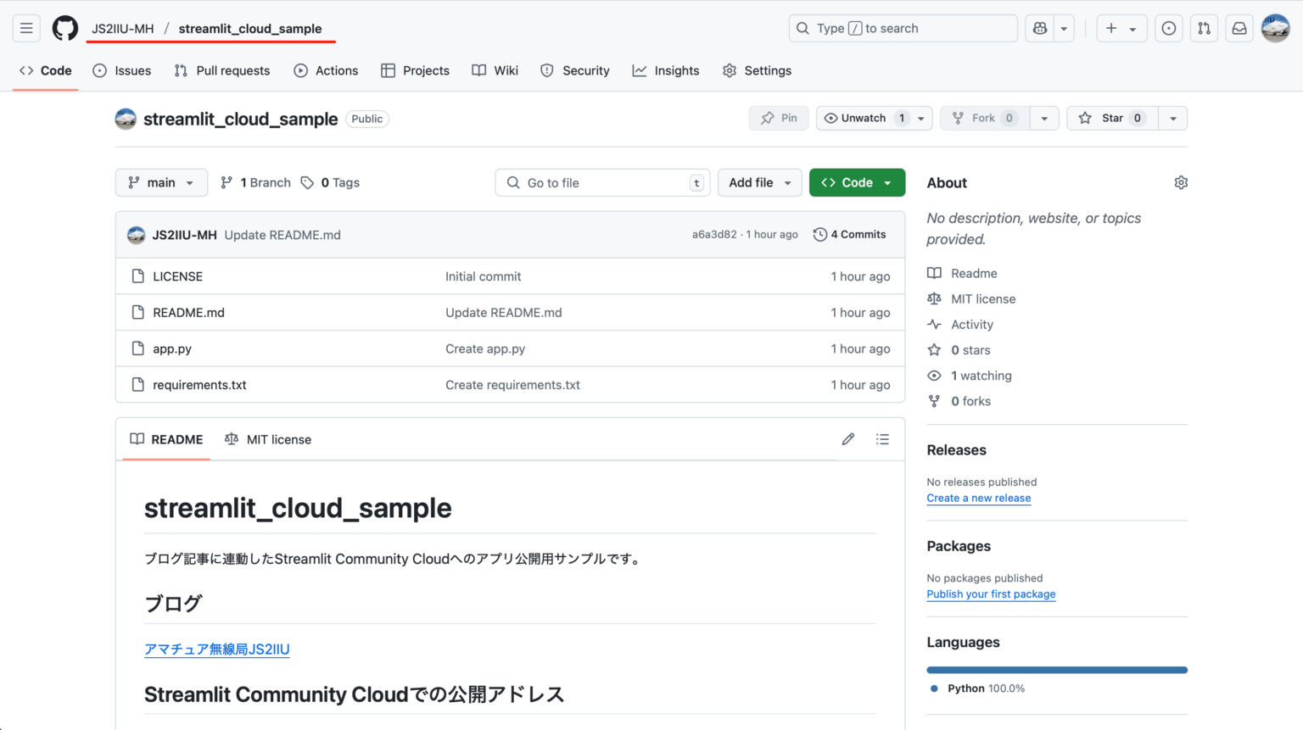Open the Add file dropdown

click(x=759, y=182)
